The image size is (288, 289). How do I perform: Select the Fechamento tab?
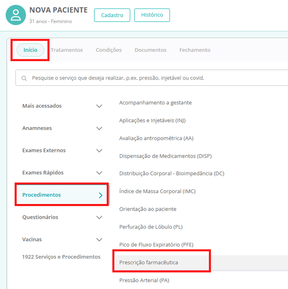pyautogui.click(x=195, y=50)
